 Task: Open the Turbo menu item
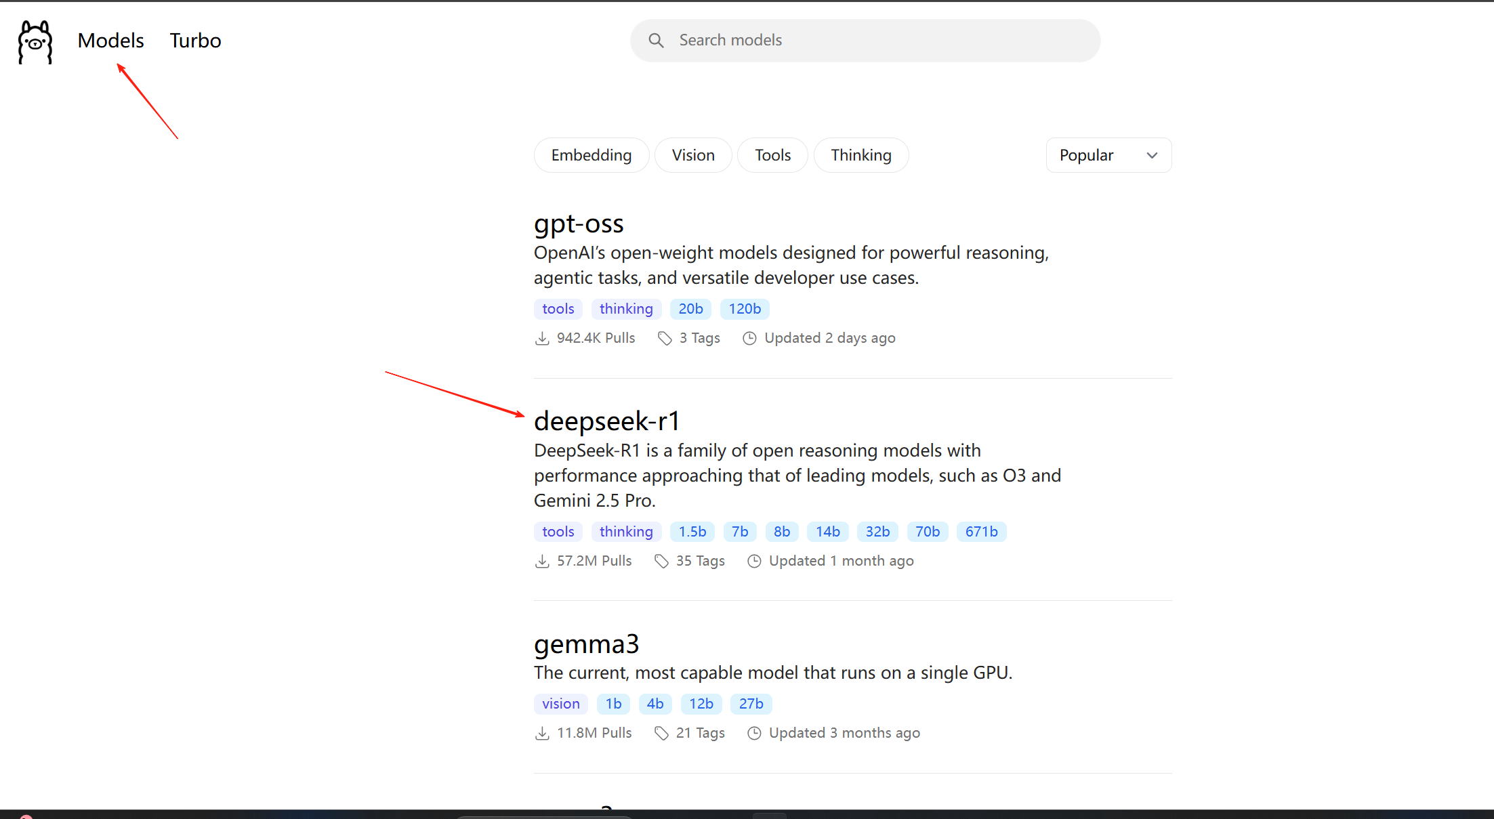click(195, 41)
